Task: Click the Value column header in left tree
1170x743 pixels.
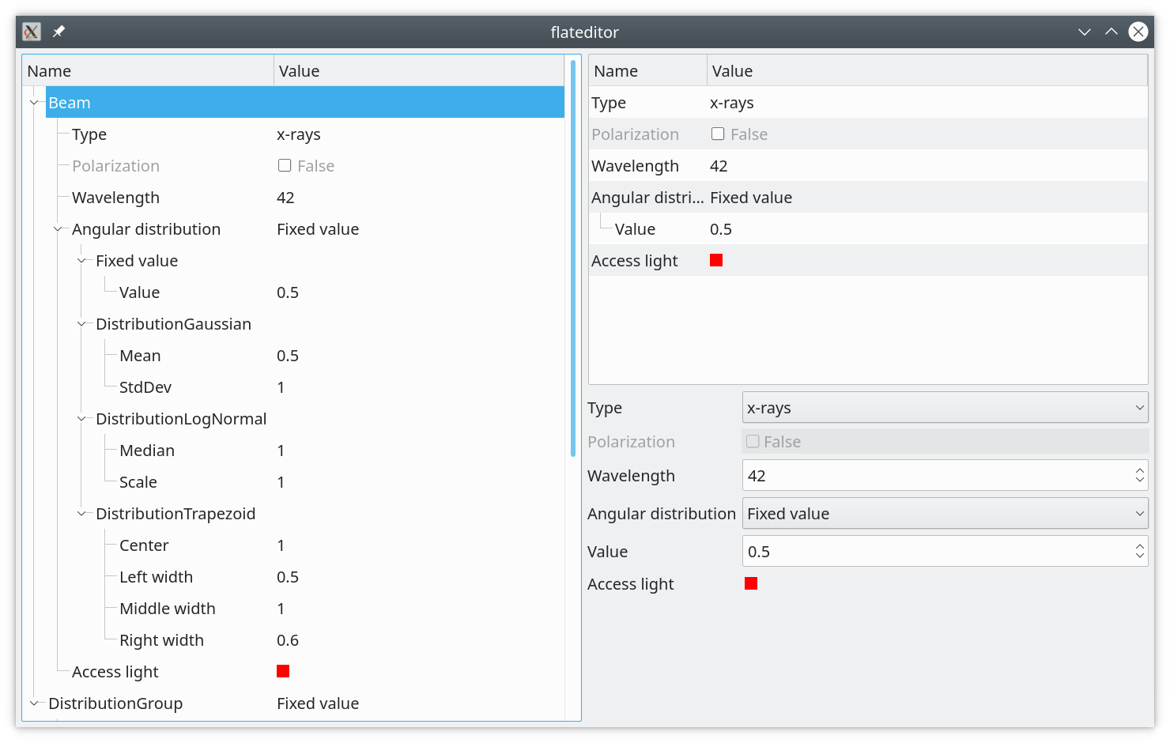Action: tap(419, 71)
